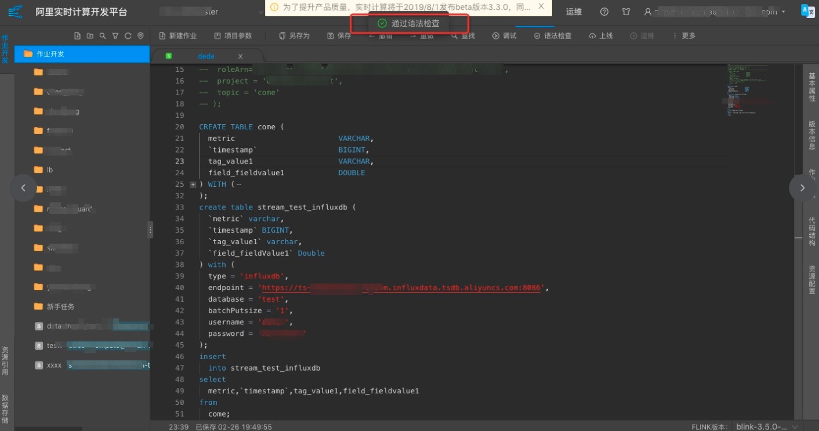Click 'batchPutsize' on line 42
The height and width of the screenshot is (431, 819).
235,311
